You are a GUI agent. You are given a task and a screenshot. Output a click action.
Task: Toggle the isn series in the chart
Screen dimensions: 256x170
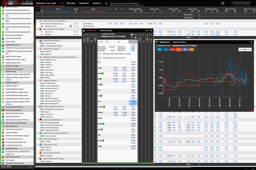tap(166, 49)
